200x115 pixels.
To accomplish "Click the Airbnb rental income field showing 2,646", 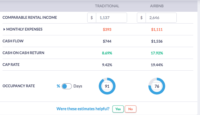I will [x=161, y=18].
